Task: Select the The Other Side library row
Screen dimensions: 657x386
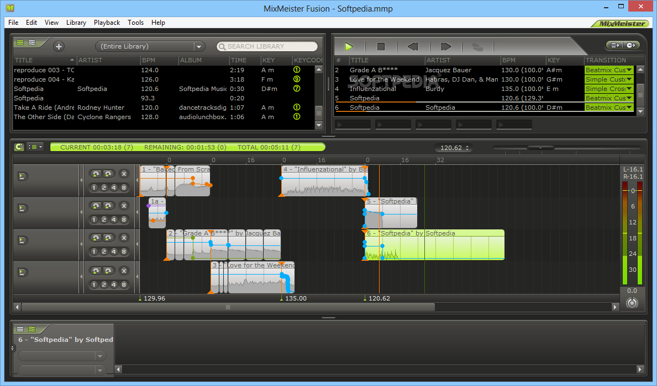Action: (164, 117)
